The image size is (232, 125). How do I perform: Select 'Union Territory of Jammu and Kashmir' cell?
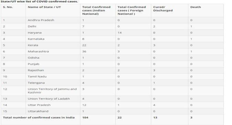click(52, 91)
